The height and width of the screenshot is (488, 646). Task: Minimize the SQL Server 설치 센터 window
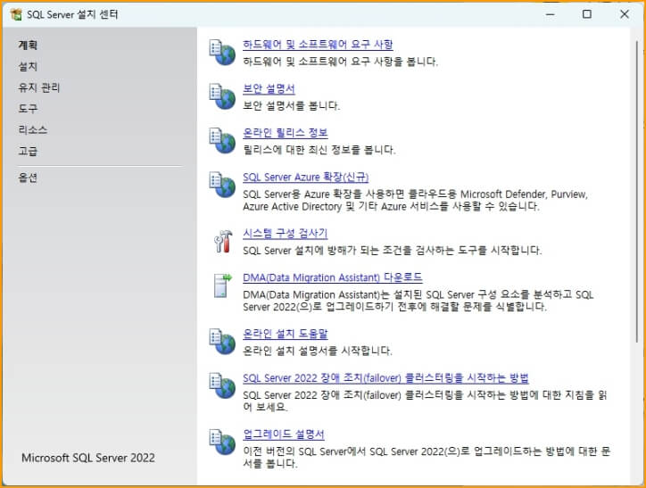pos(550,14)
